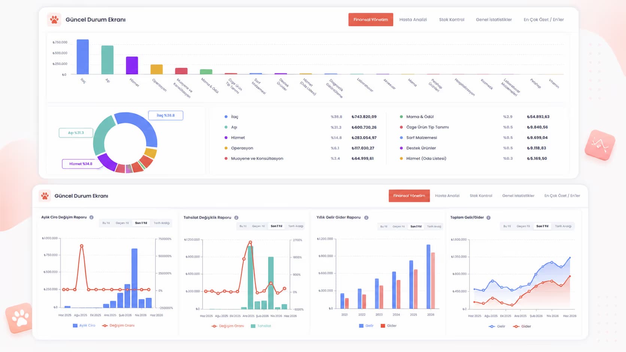Switch to Hasta Analizi in the lower dashboard card
The height and width of the screenshot is (352, 626).
coord(447,196)
